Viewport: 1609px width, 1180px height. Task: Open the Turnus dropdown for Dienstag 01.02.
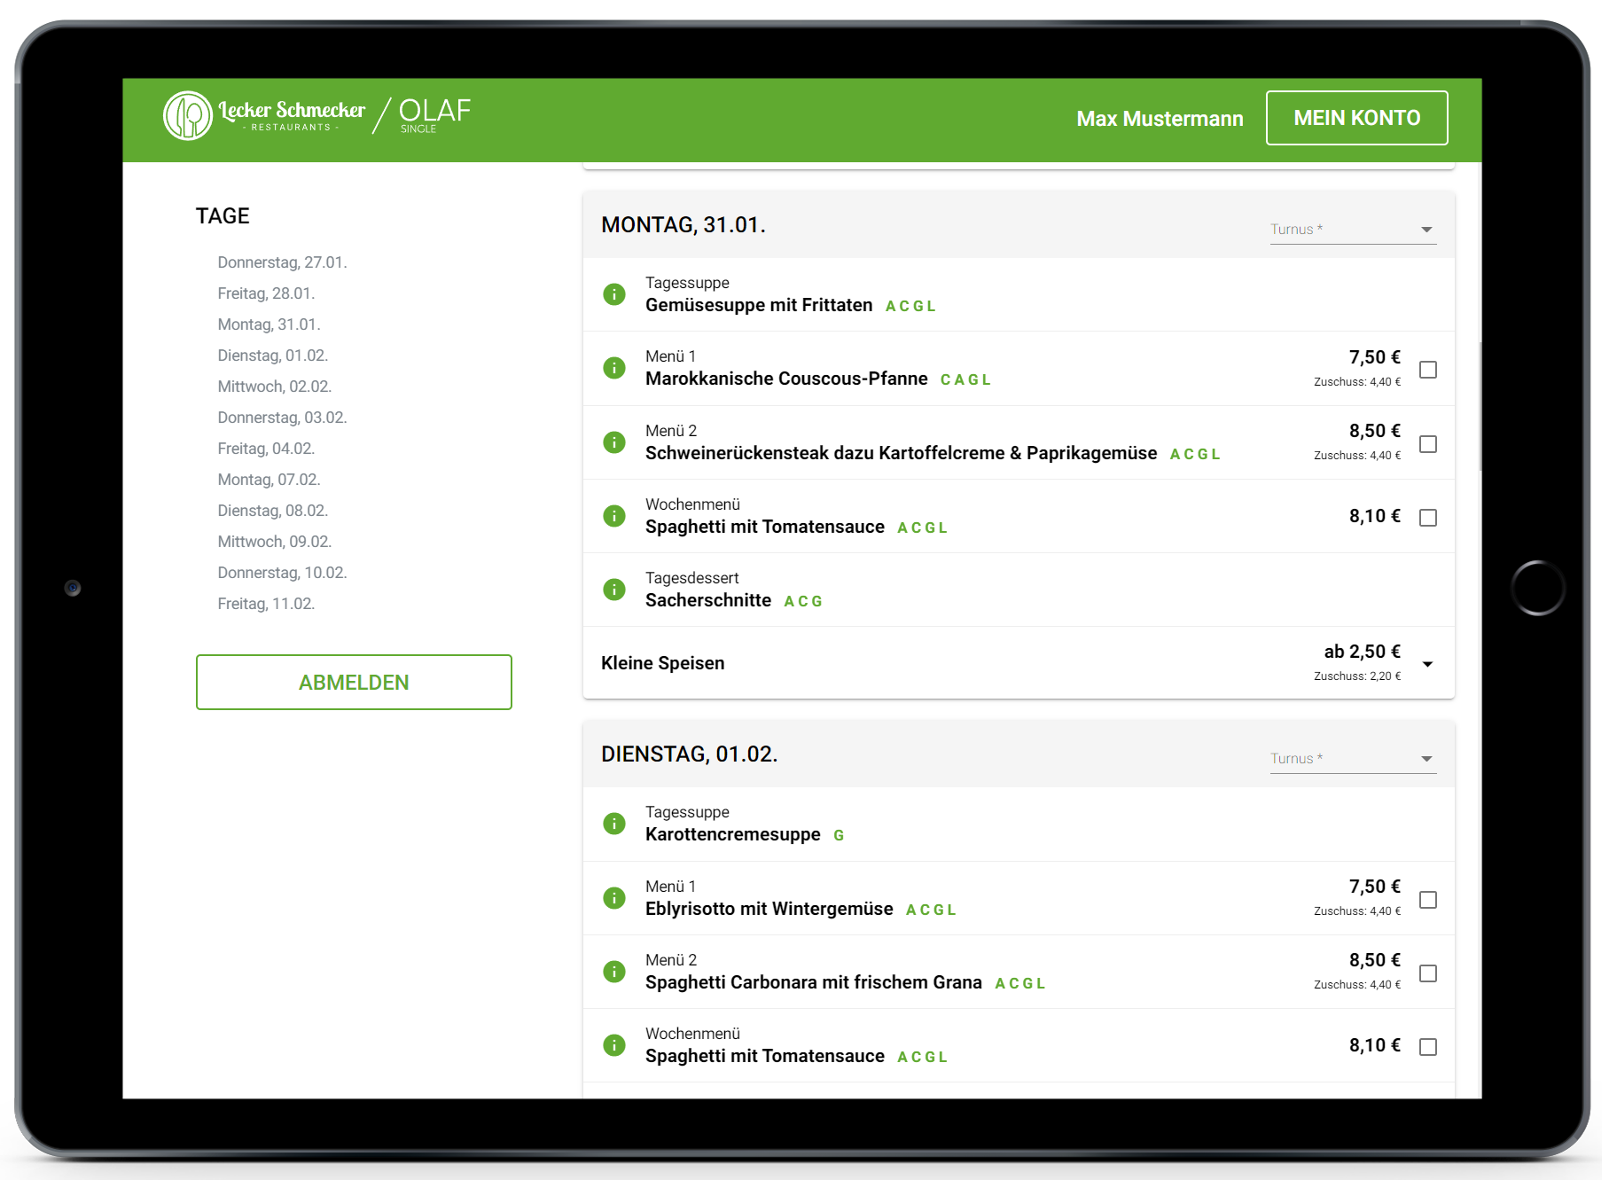point(1352,759)
